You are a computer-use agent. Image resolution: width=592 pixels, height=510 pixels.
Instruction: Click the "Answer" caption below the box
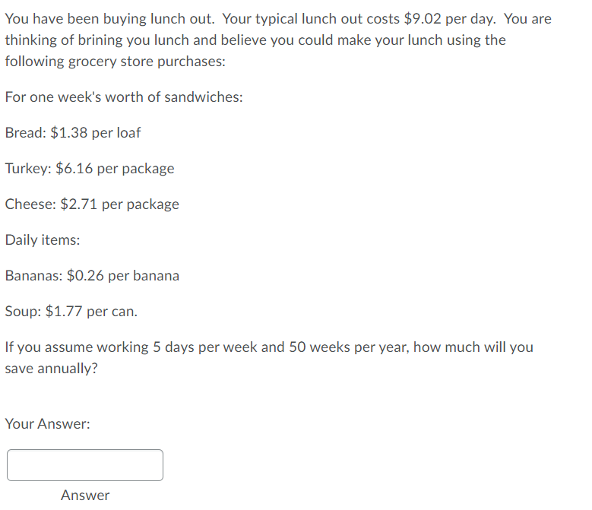(x=85, y=496)
